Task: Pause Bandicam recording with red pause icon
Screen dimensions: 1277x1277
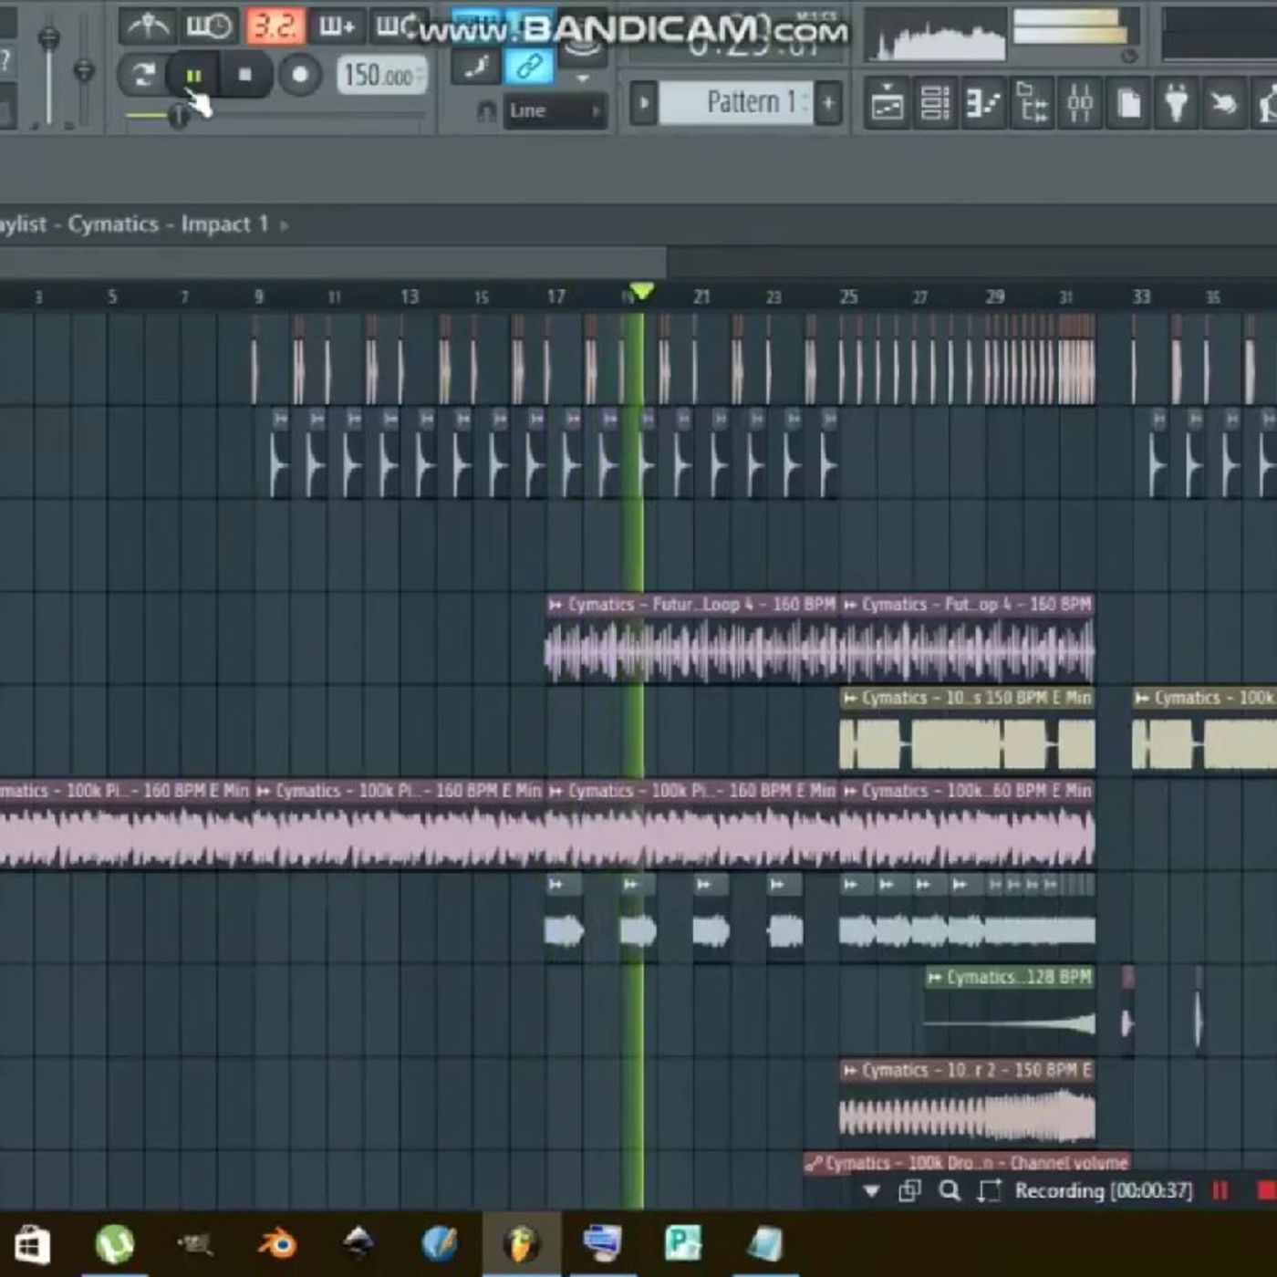Action: point(1220,1190)
